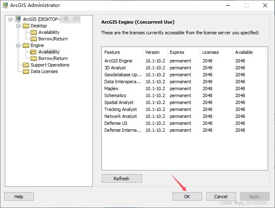Click the Data Licenses folder icon

26,71
